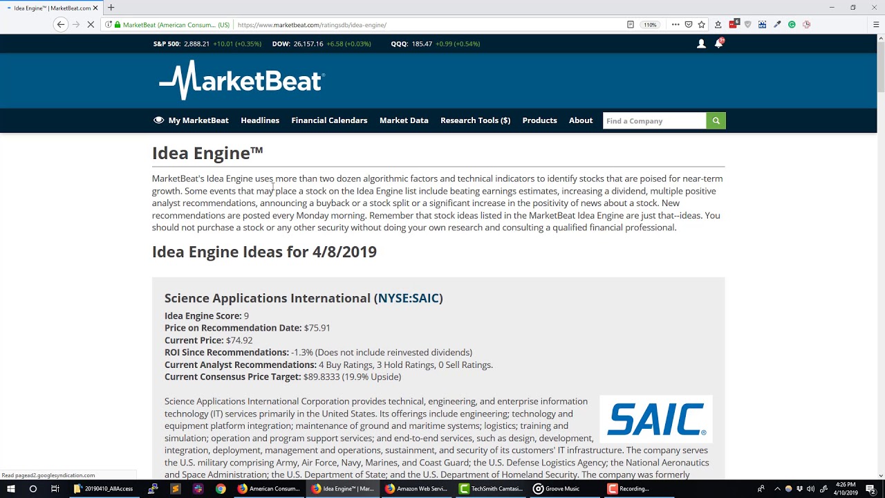This screenshot has height=498, width=885.
Task: Click the S&P 500 ticker quote
Action: coord(207,44)
